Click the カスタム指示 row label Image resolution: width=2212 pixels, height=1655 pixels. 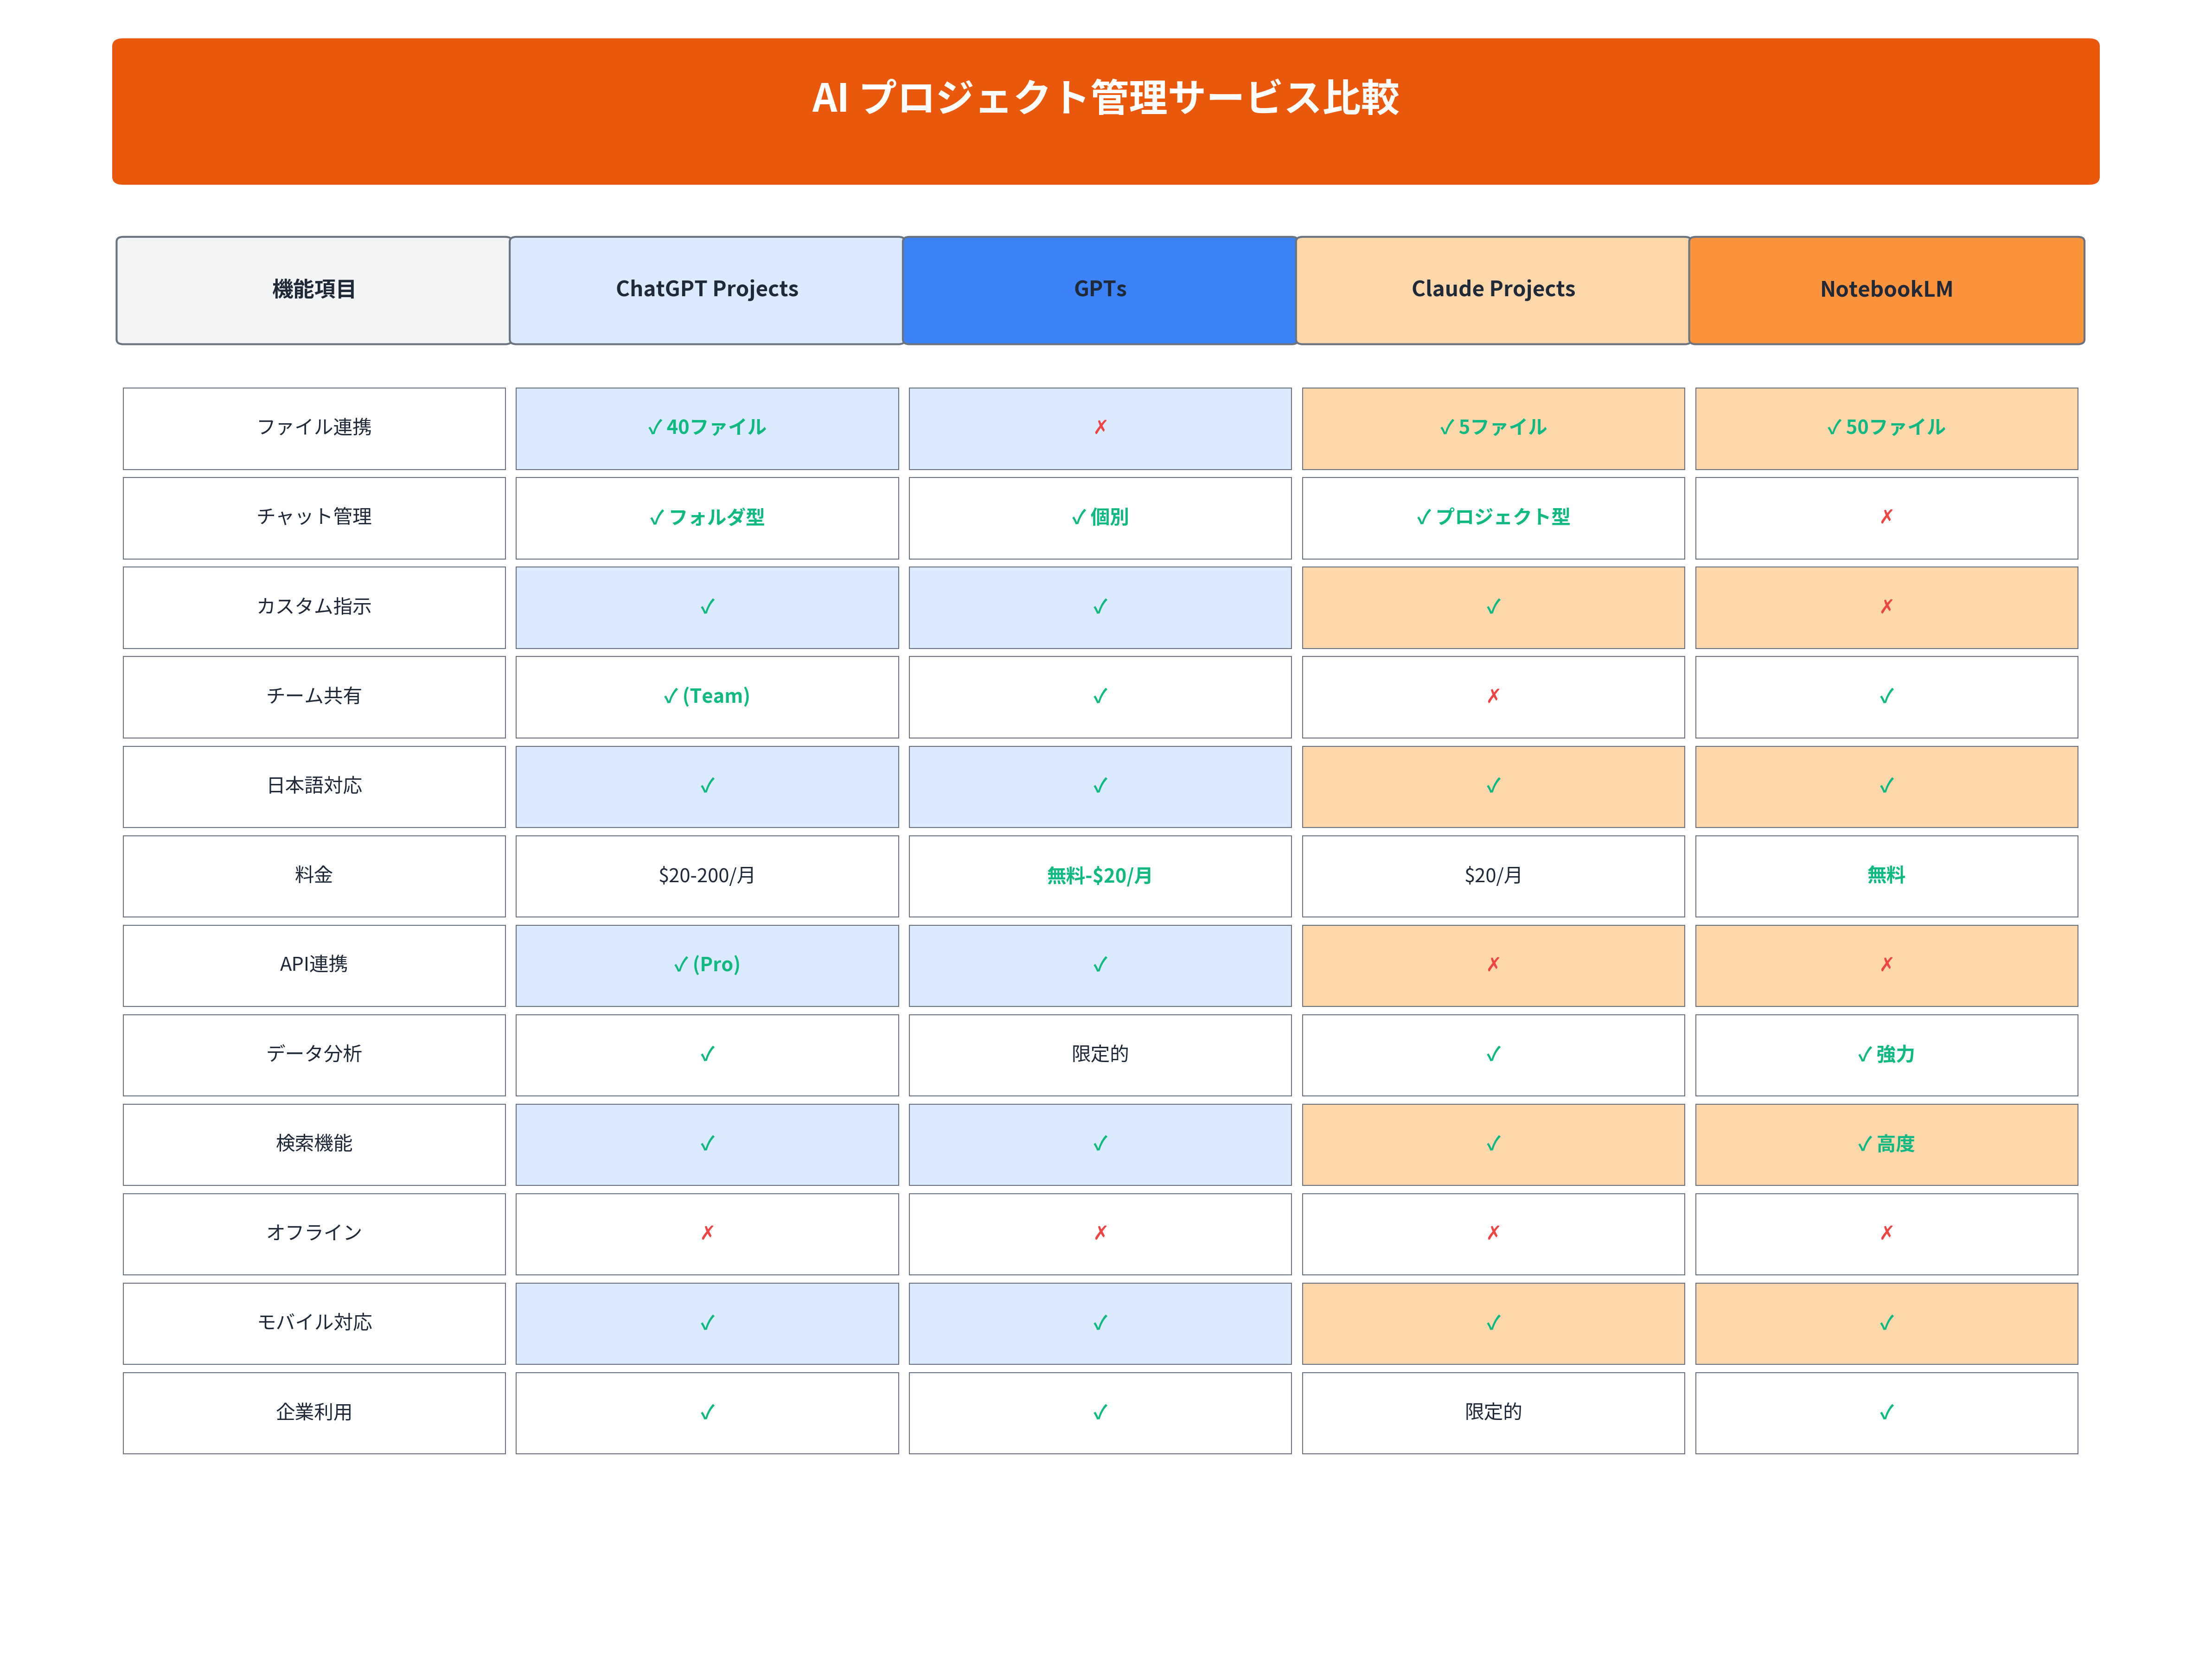point(314,607)
